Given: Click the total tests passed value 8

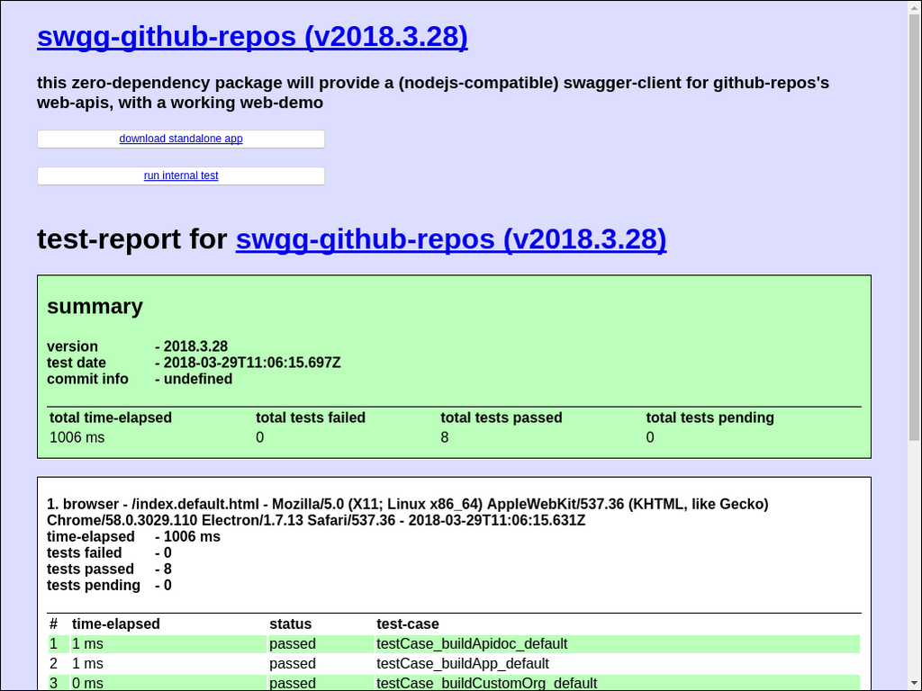Looking at the screenshot, I should coord(445,437).
